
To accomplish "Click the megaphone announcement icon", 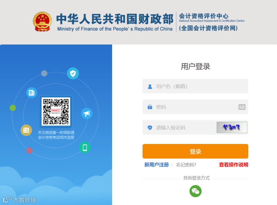I will (87, 113).
